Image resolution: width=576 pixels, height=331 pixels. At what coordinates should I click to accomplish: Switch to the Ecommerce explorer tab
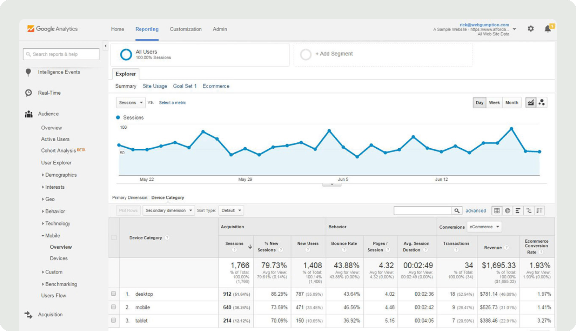pos(216,86)
